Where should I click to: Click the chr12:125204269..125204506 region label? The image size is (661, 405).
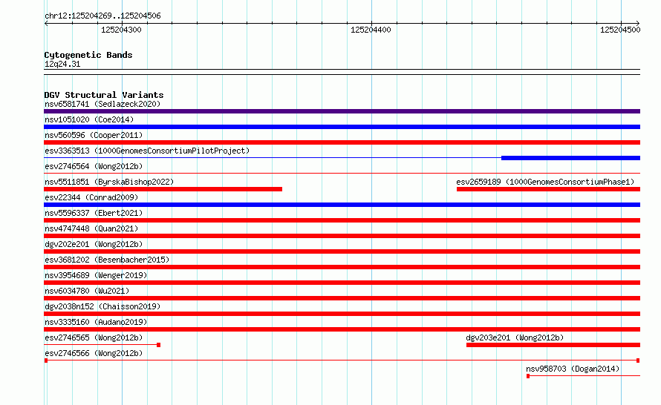pos(102,16)
